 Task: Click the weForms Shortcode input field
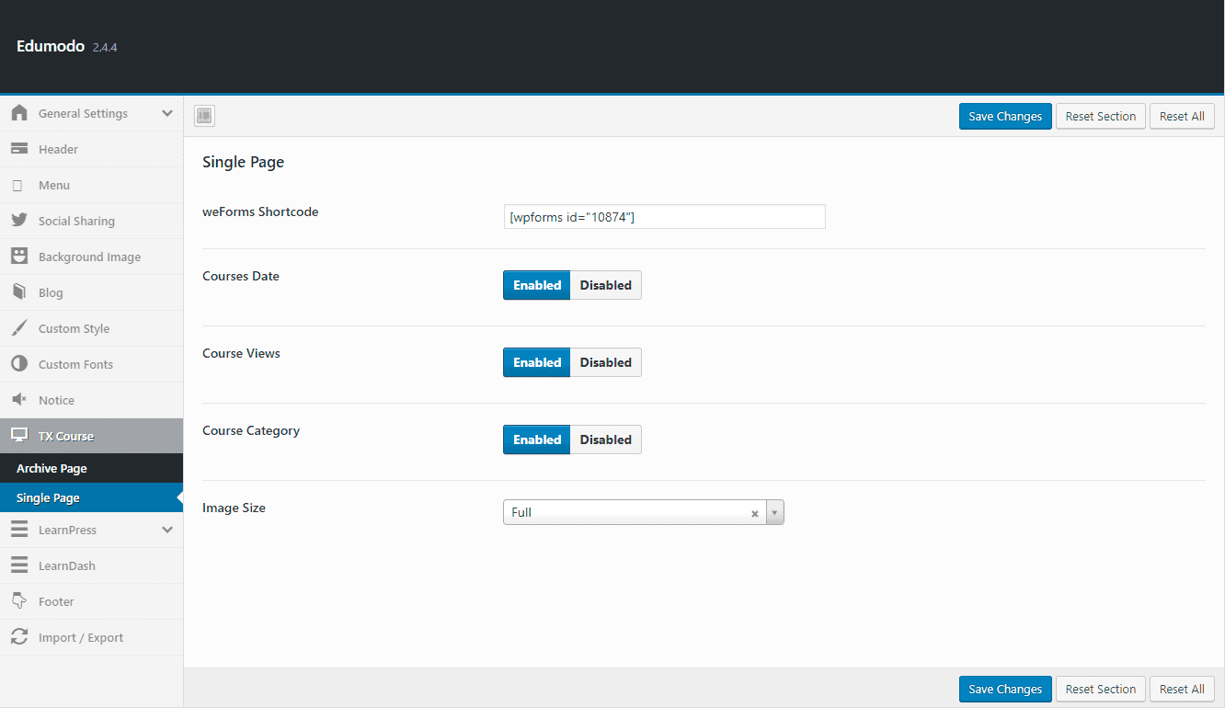coord(664,216)
